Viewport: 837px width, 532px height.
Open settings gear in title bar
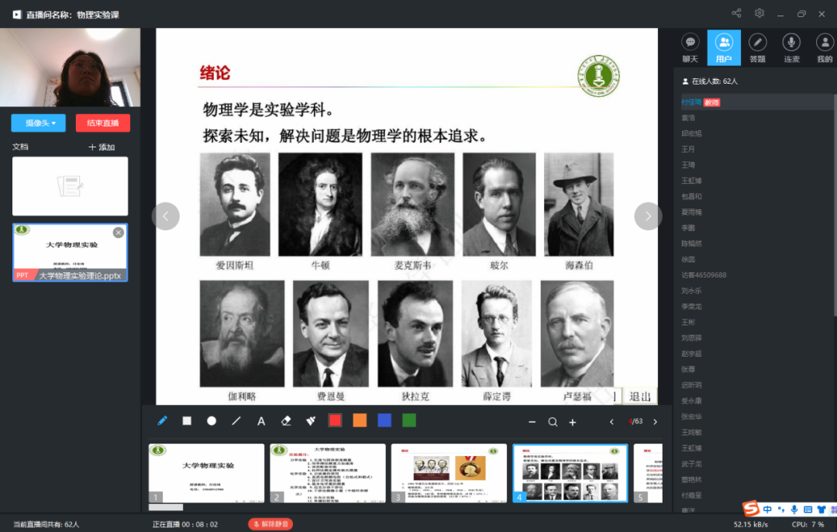pos(759,13)
